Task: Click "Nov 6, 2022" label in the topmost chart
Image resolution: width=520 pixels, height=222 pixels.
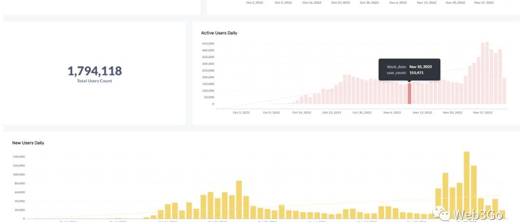Action: pos(397,3)
